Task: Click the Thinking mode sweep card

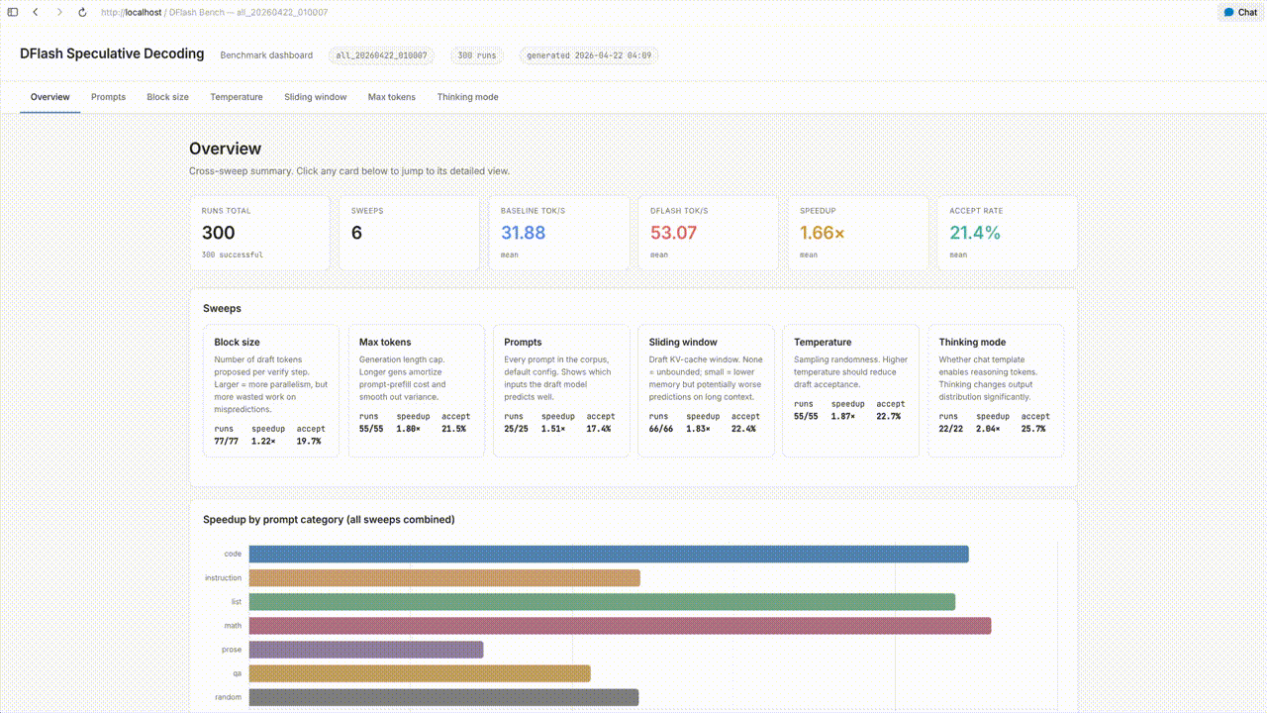Action: pyautogui.click(x=995, y=390)
